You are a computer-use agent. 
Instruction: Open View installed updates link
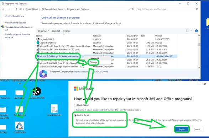[16, 23]
